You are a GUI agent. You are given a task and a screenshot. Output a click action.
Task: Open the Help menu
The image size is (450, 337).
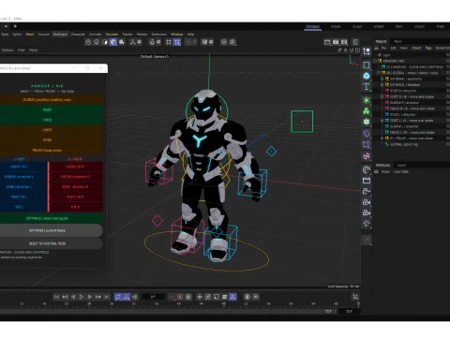point(190,35)
